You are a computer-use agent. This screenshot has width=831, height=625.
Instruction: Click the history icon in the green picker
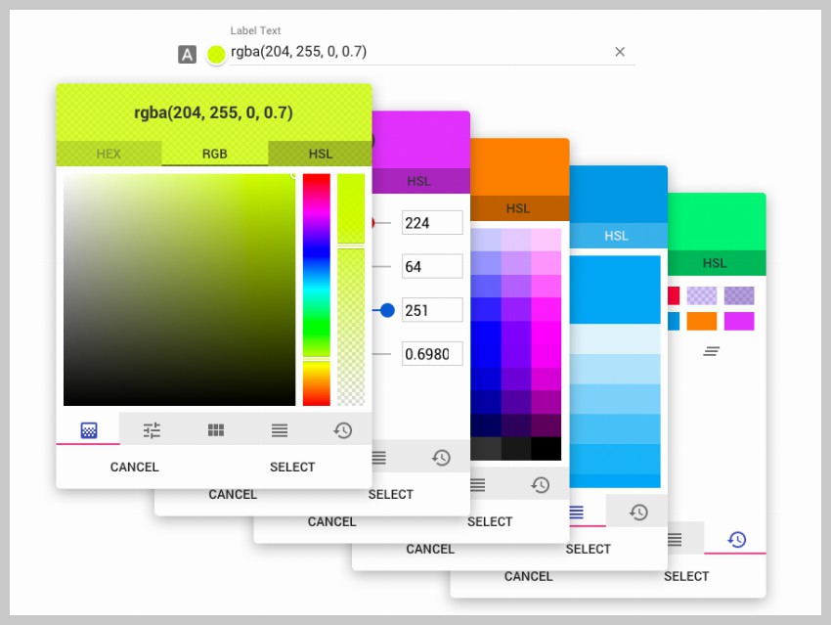[736, 539]
